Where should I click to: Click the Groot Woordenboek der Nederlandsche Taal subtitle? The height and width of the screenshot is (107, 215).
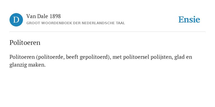[76, 23]
